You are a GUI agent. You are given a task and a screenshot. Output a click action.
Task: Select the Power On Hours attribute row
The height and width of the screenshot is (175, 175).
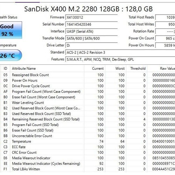(88, 80)
